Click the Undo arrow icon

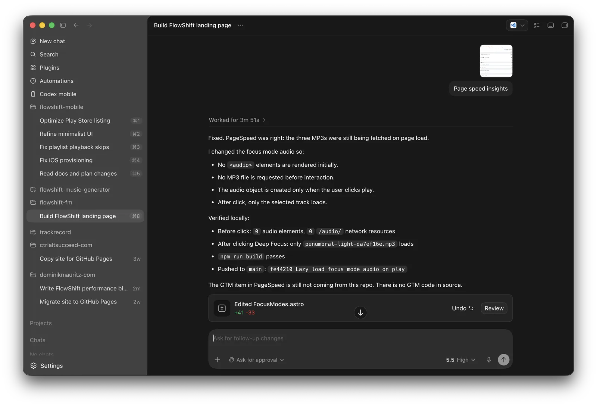(x=471, y=308)
